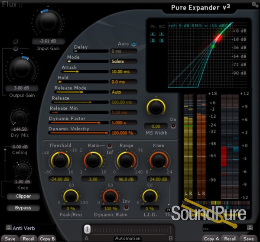Viewport: 260px width, 242px height.
Task: Click the Release Mode slider
Action: click(81, 92)
